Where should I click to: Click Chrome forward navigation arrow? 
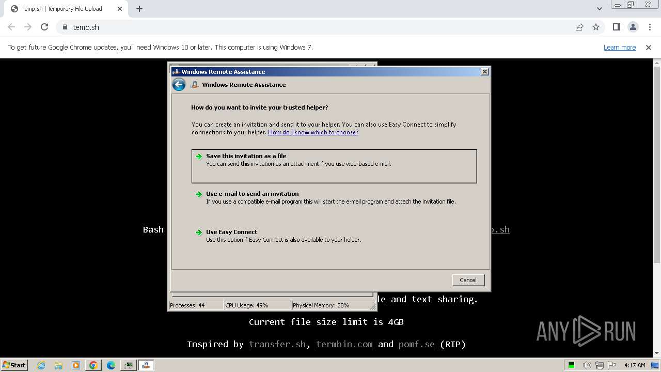click(28, 27)
